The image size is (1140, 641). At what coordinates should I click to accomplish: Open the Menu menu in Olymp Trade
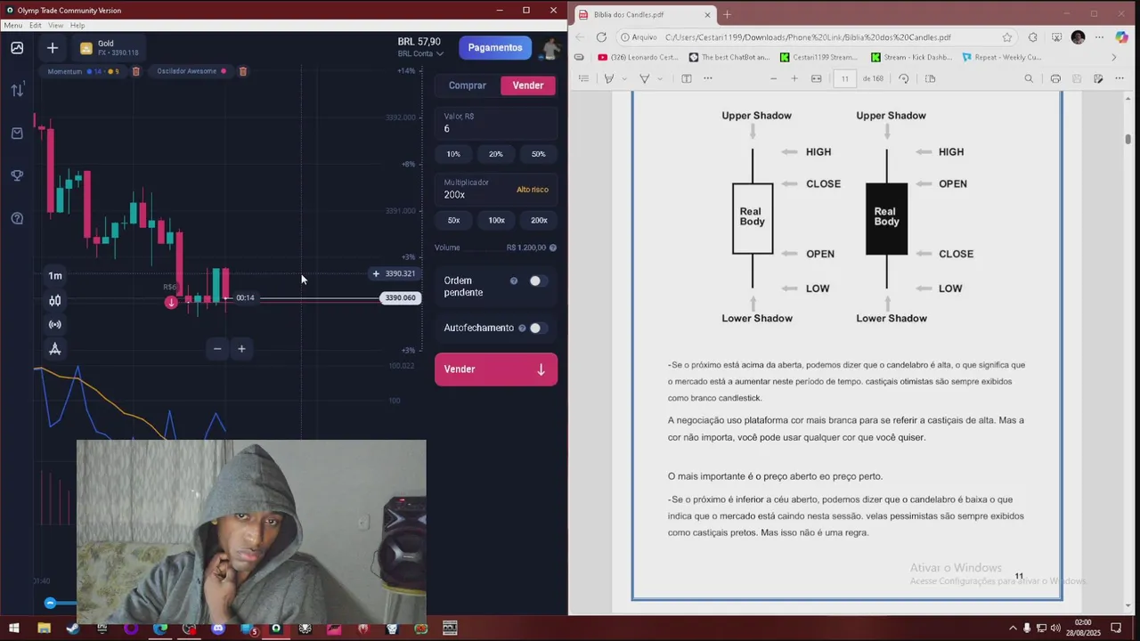coord(12,25)
